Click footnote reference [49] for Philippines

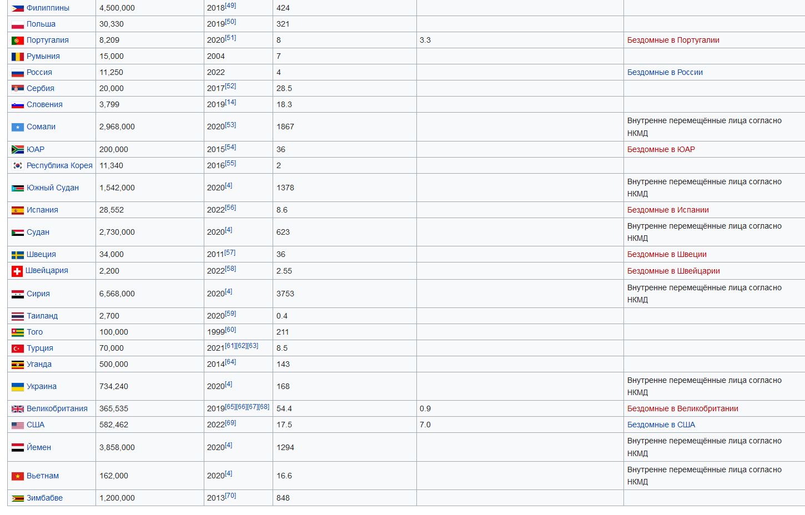click(x=230, y=6)
